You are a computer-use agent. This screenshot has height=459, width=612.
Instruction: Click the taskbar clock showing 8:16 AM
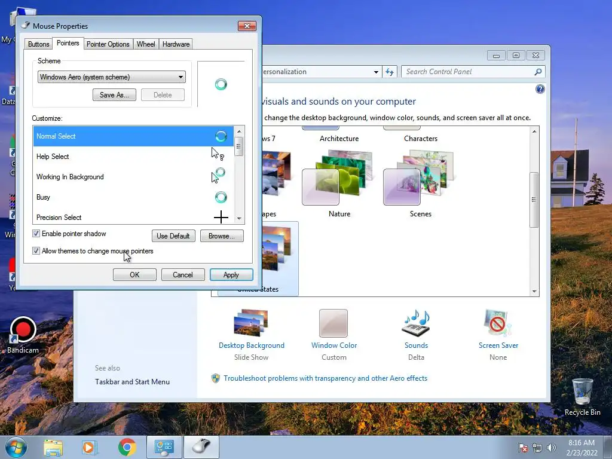pyautogui.click(x=582, y=448)
